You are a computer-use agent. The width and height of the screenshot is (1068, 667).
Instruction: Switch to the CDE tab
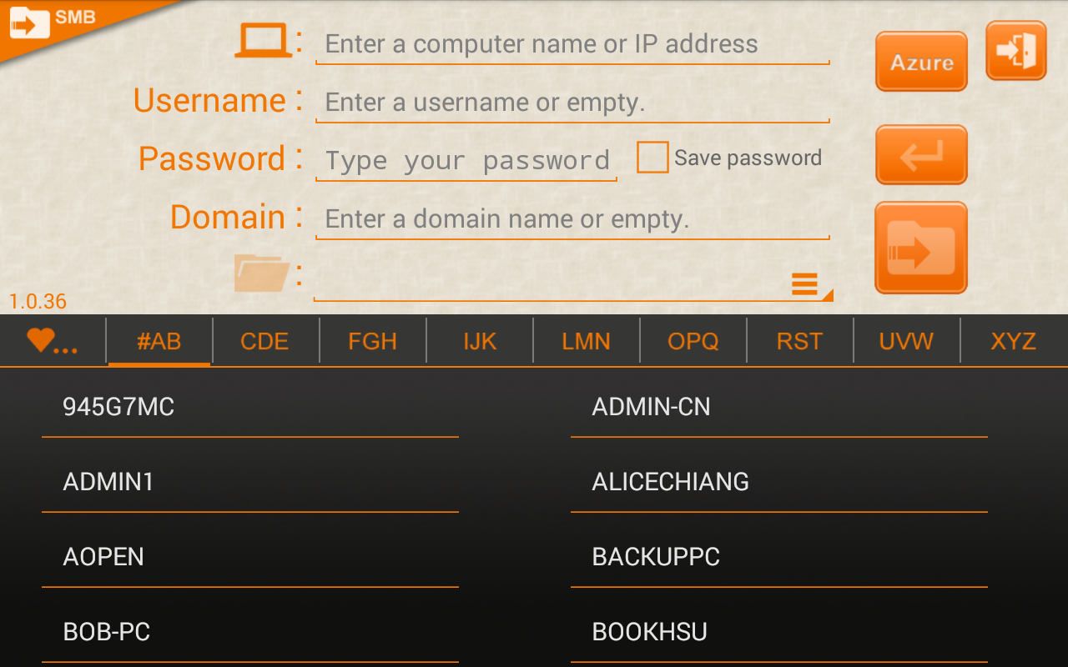[265, 341]
